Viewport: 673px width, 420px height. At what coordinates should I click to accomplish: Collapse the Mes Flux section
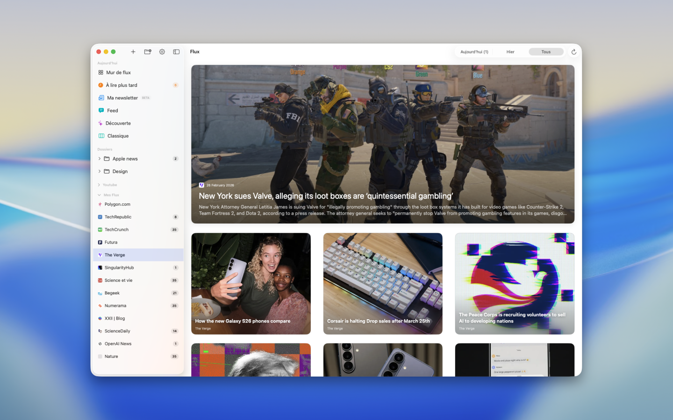click(99, 195)
